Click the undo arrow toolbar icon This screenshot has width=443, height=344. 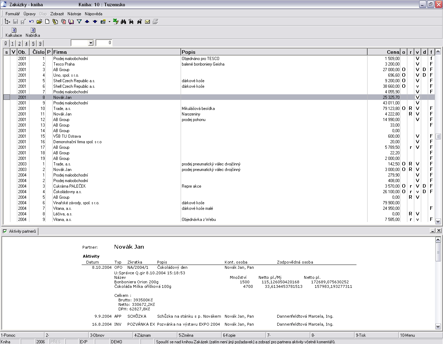[31, 22]
